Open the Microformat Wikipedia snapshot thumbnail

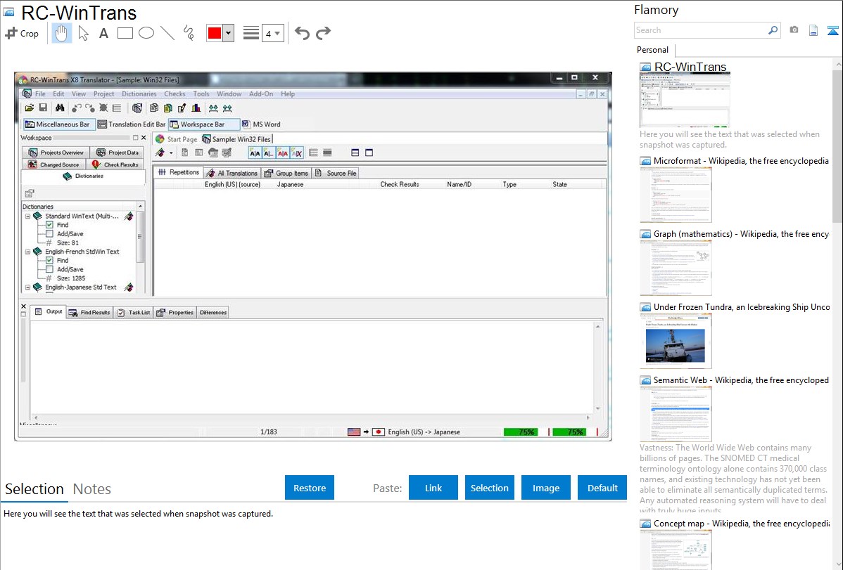pos(676,195)
